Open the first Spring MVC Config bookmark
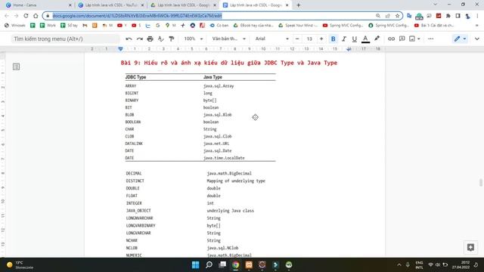 pyautogui.click(x=343, y=25)
